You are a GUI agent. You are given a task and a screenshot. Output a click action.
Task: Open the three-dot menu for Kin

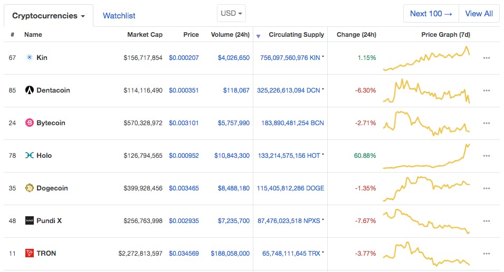[486, 58]
